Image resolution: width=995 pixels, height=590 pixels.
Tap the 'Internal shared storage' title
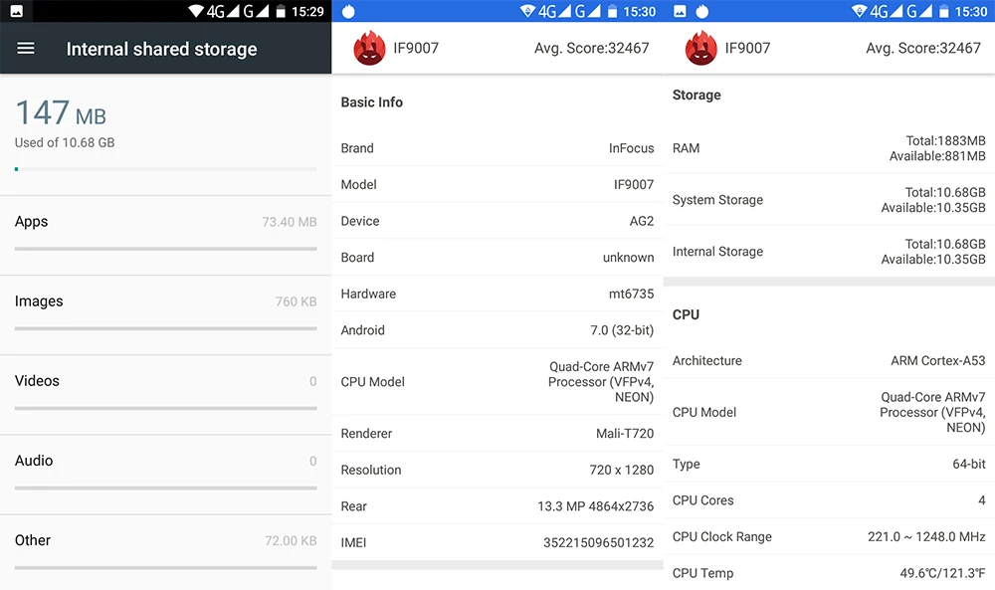(x=162, y=49)
